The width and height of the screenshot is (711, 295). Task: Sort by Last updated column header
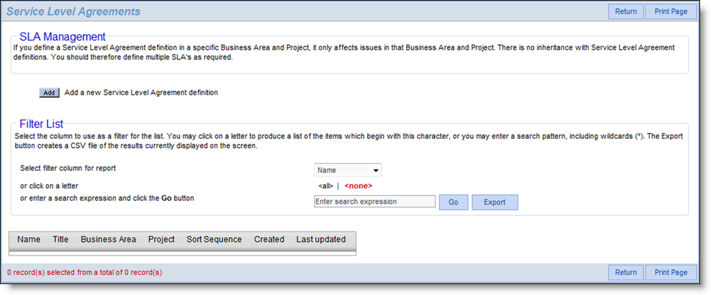[321, 239]
